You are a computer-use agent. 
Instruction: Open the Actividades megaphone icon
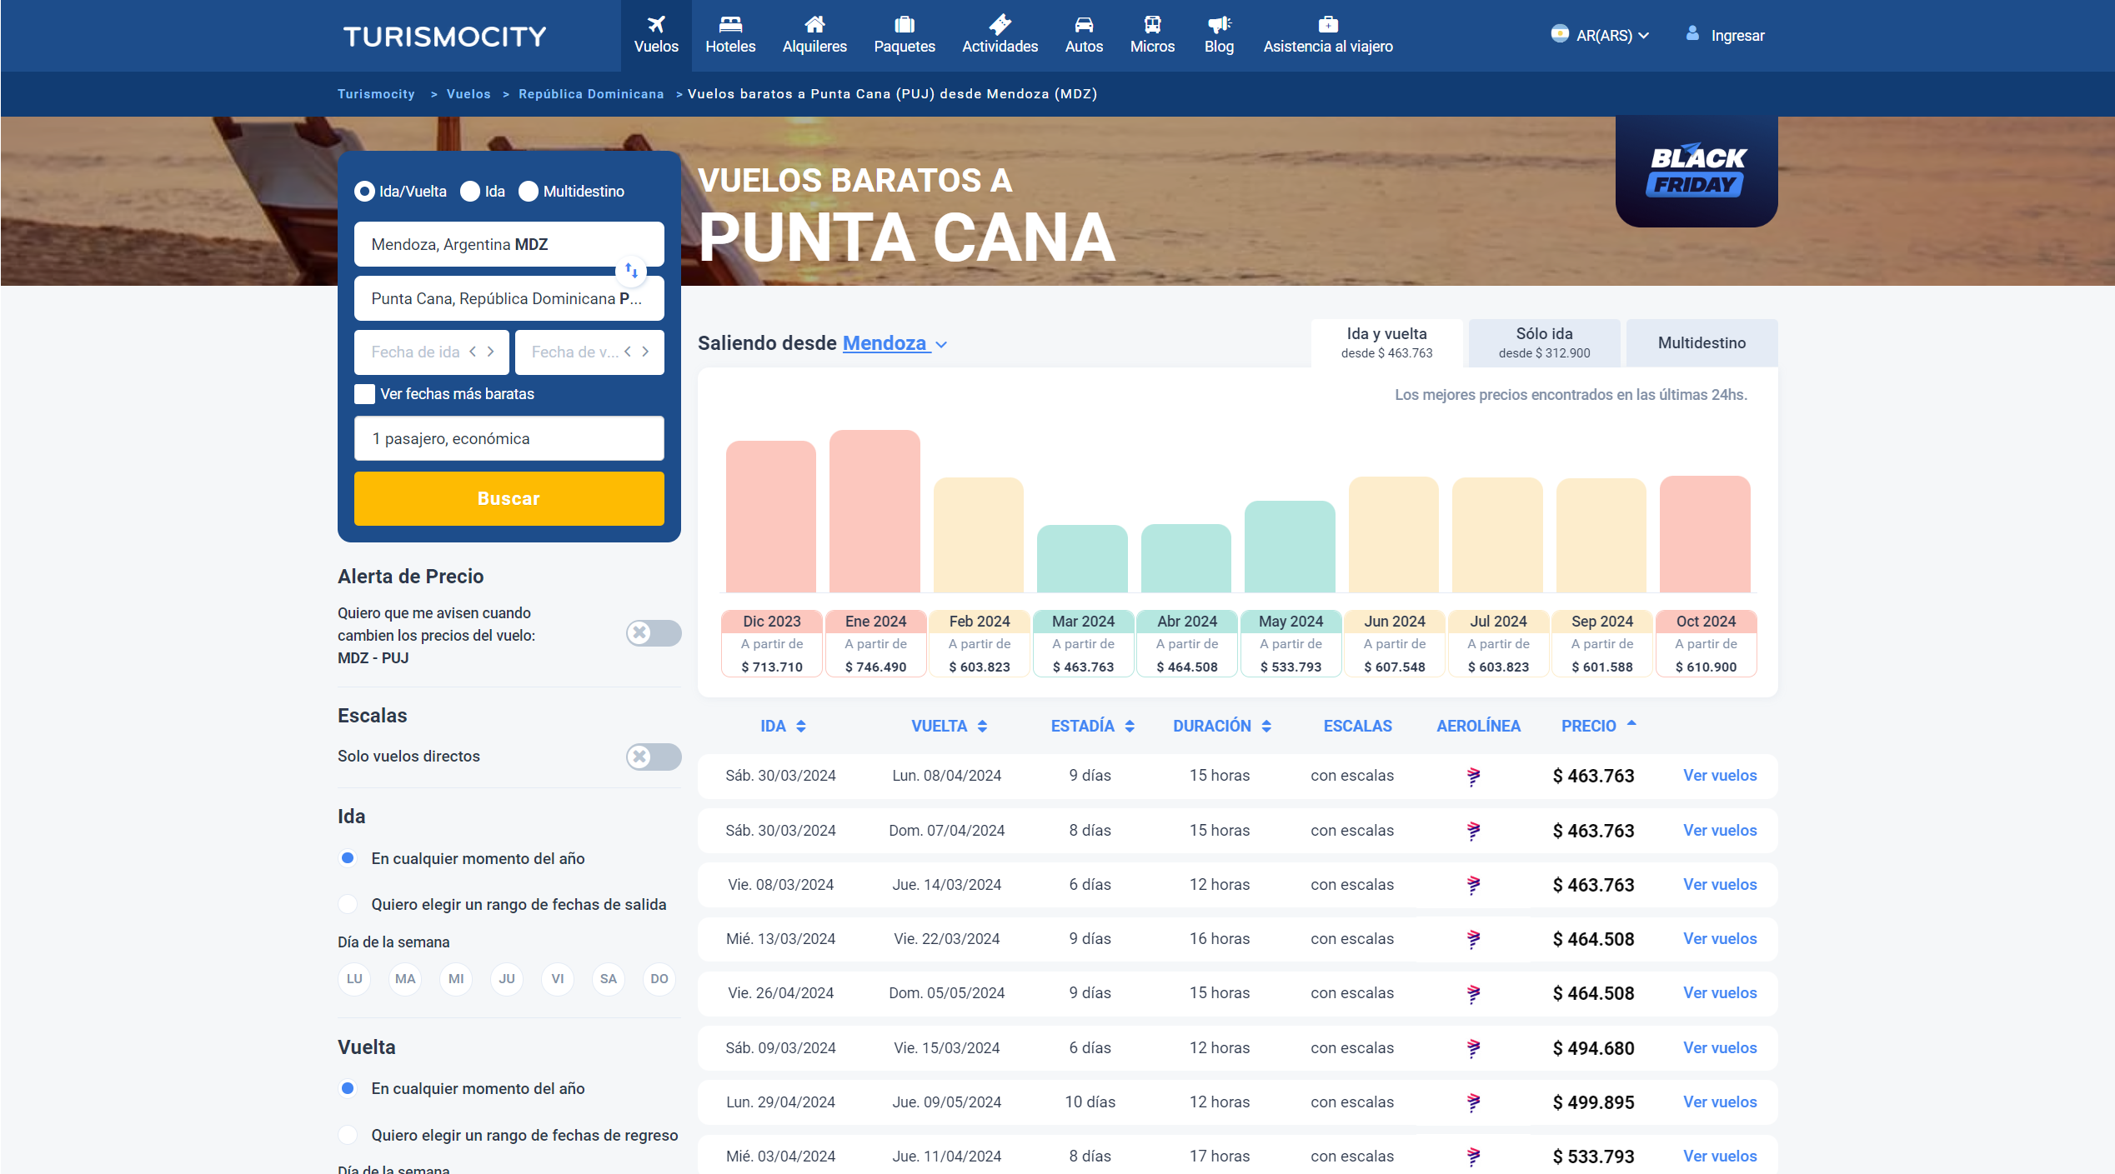(1000, 23)
